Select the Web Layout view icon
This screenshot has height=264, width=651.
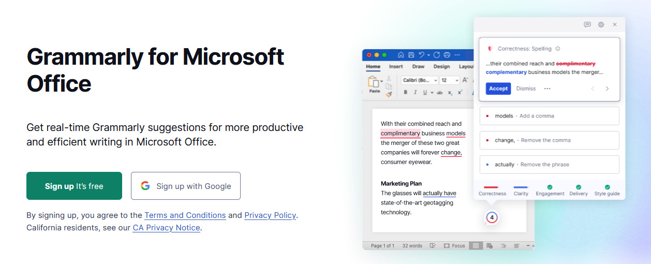point(490,246)
